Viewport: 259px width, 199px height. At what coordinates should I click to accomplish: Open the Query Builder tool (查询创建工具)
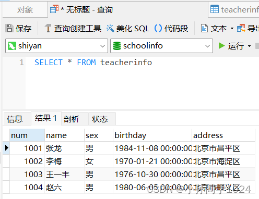coord(73,28)
